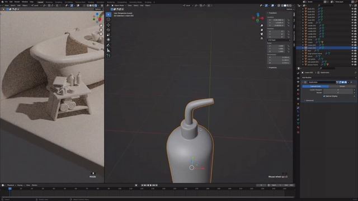Click Levels Viewport value field

point(338,90)
